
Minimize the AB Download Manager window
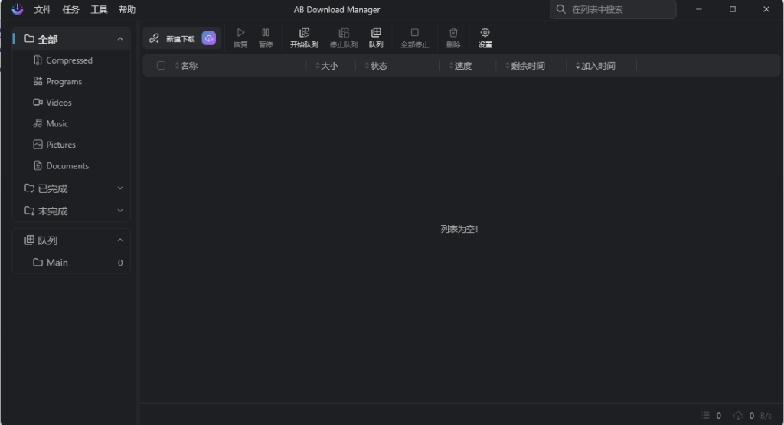point(699,9)
